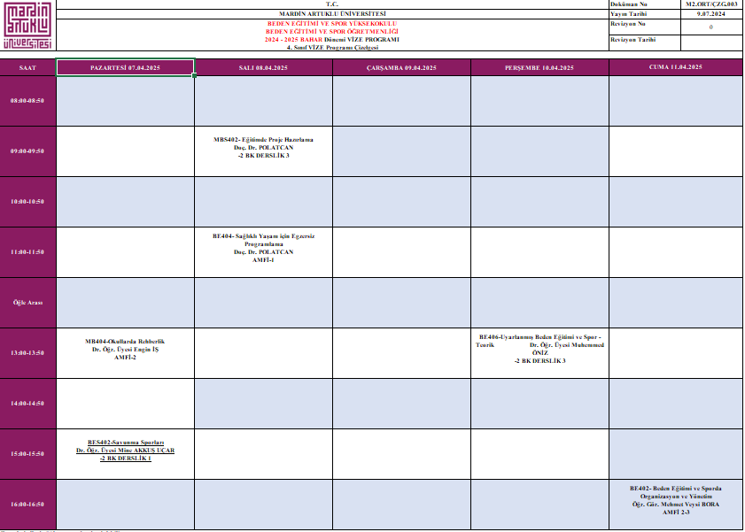This screenshot has height=532, width=745.
Task: Click the 'Revizyon No' label cell
Action: (x=645, y=27)
